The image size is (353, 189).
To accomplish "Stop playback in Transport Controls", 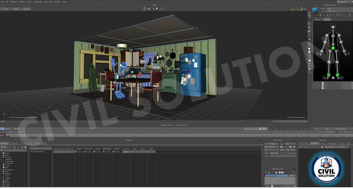I will [x=291, y=129].
